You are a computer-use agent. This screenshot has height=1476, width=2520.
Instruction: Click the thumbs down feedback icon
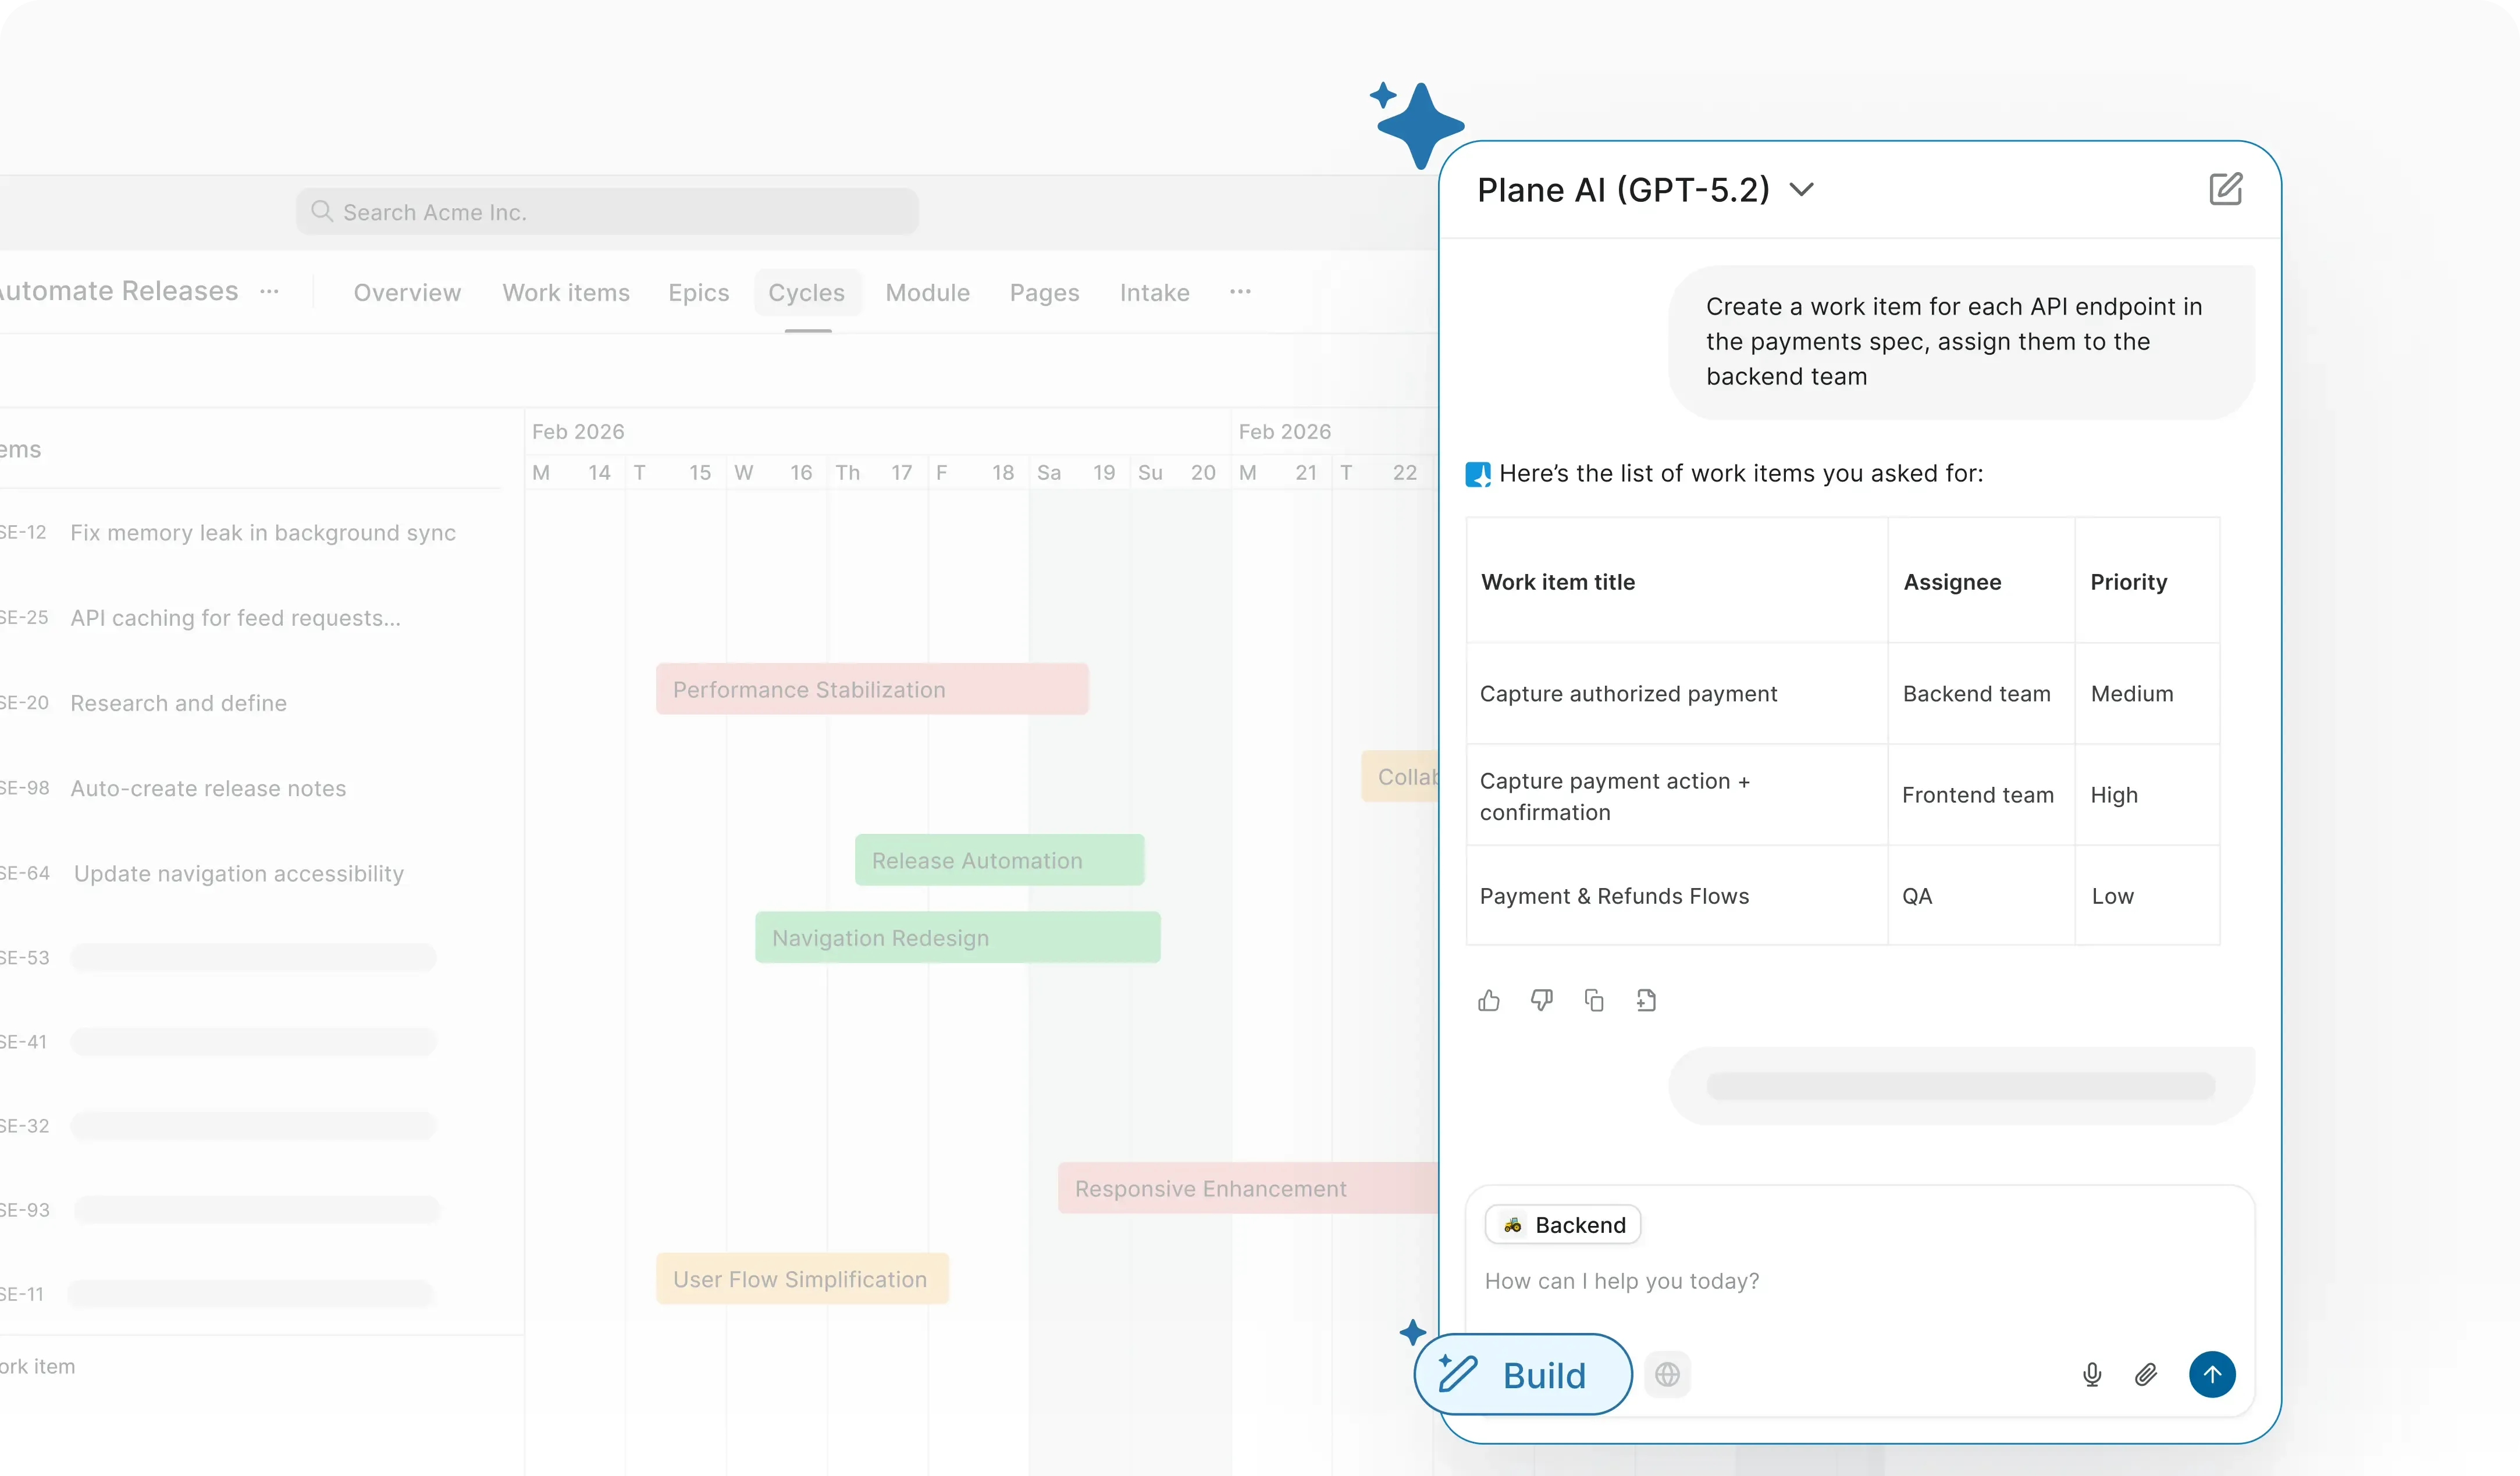(1541, 1000)
